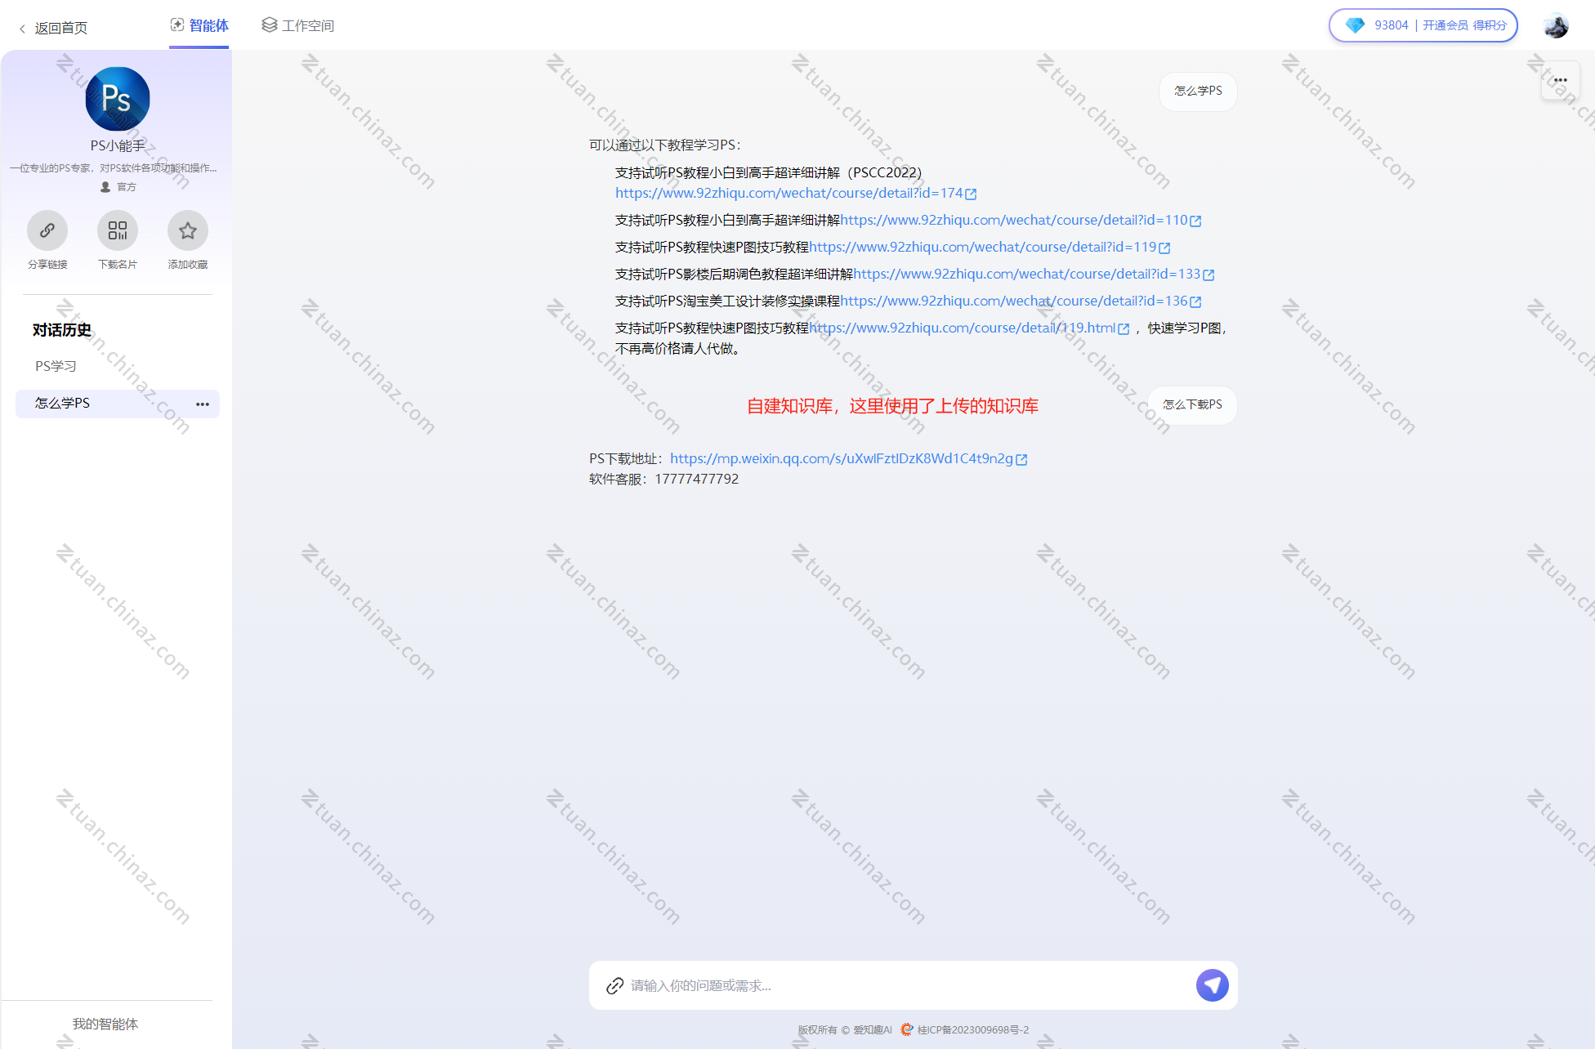The image size is (1595, 1049).
Task: Click the attachment link icon in input box
Action: point(614,986)
